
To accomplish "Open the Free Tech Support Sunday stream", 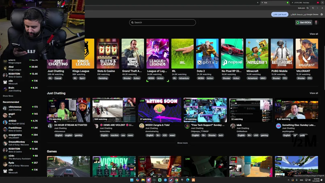I will coord(205,110).
